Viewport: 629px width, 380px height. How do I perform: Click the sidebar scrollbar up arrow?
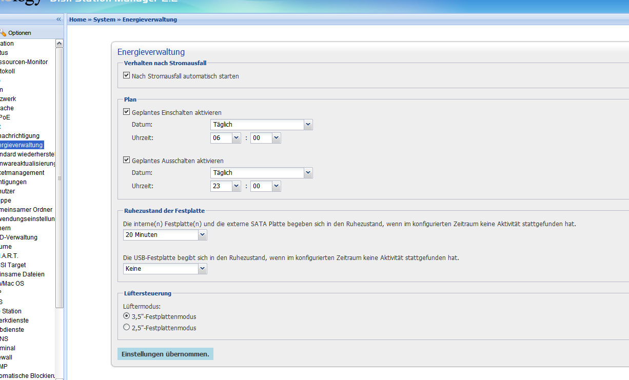pyautogui.click(x=59, y=44)
